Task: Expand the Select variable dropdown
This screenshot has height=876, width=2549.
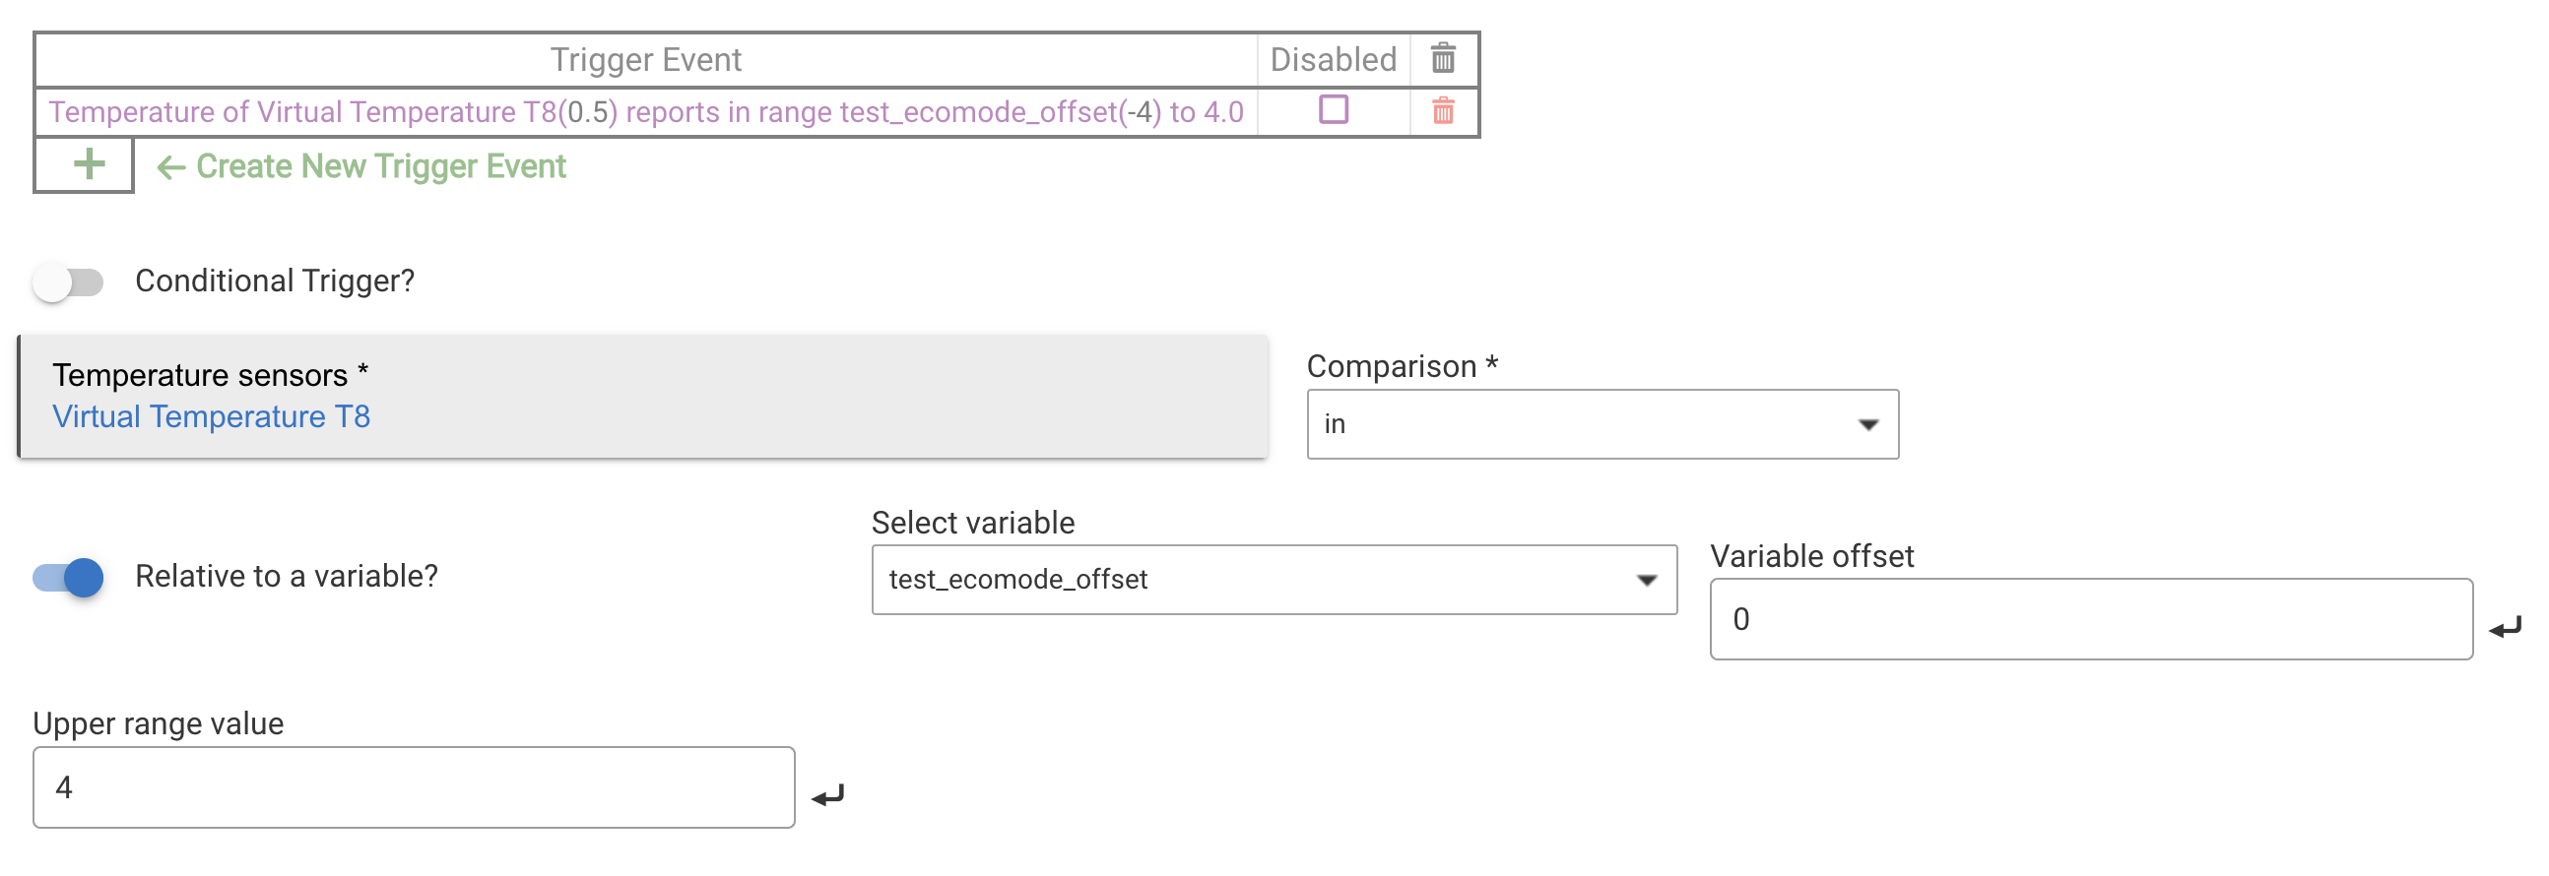Action: (x=1273, y=580)
